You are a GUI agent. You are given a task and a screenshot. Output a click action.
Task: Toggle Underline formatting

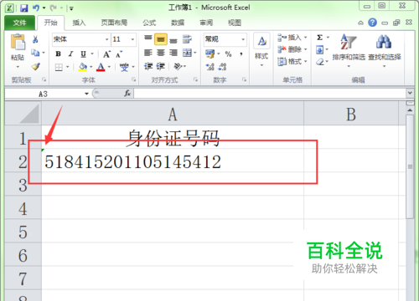coord(83,54)
